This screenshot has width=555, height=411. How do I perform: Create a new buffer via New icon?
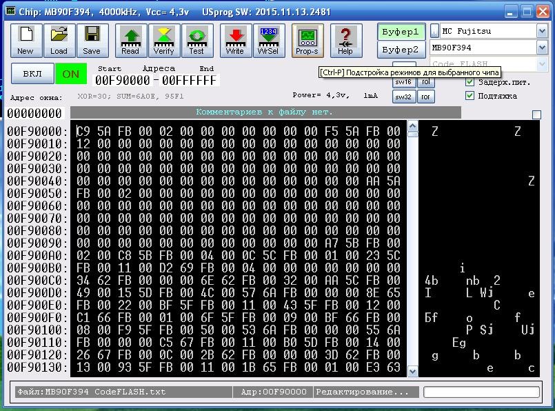(x=26, y=40)
